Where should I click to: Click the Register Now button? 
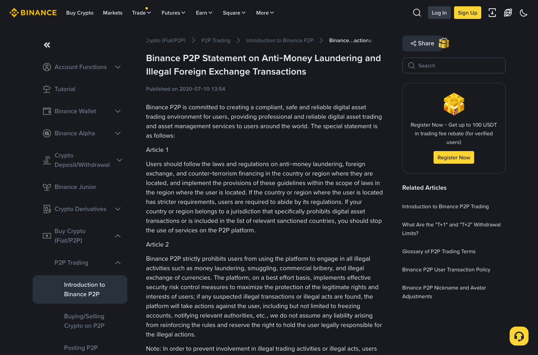pyautogui.click(x=454, y=157)
